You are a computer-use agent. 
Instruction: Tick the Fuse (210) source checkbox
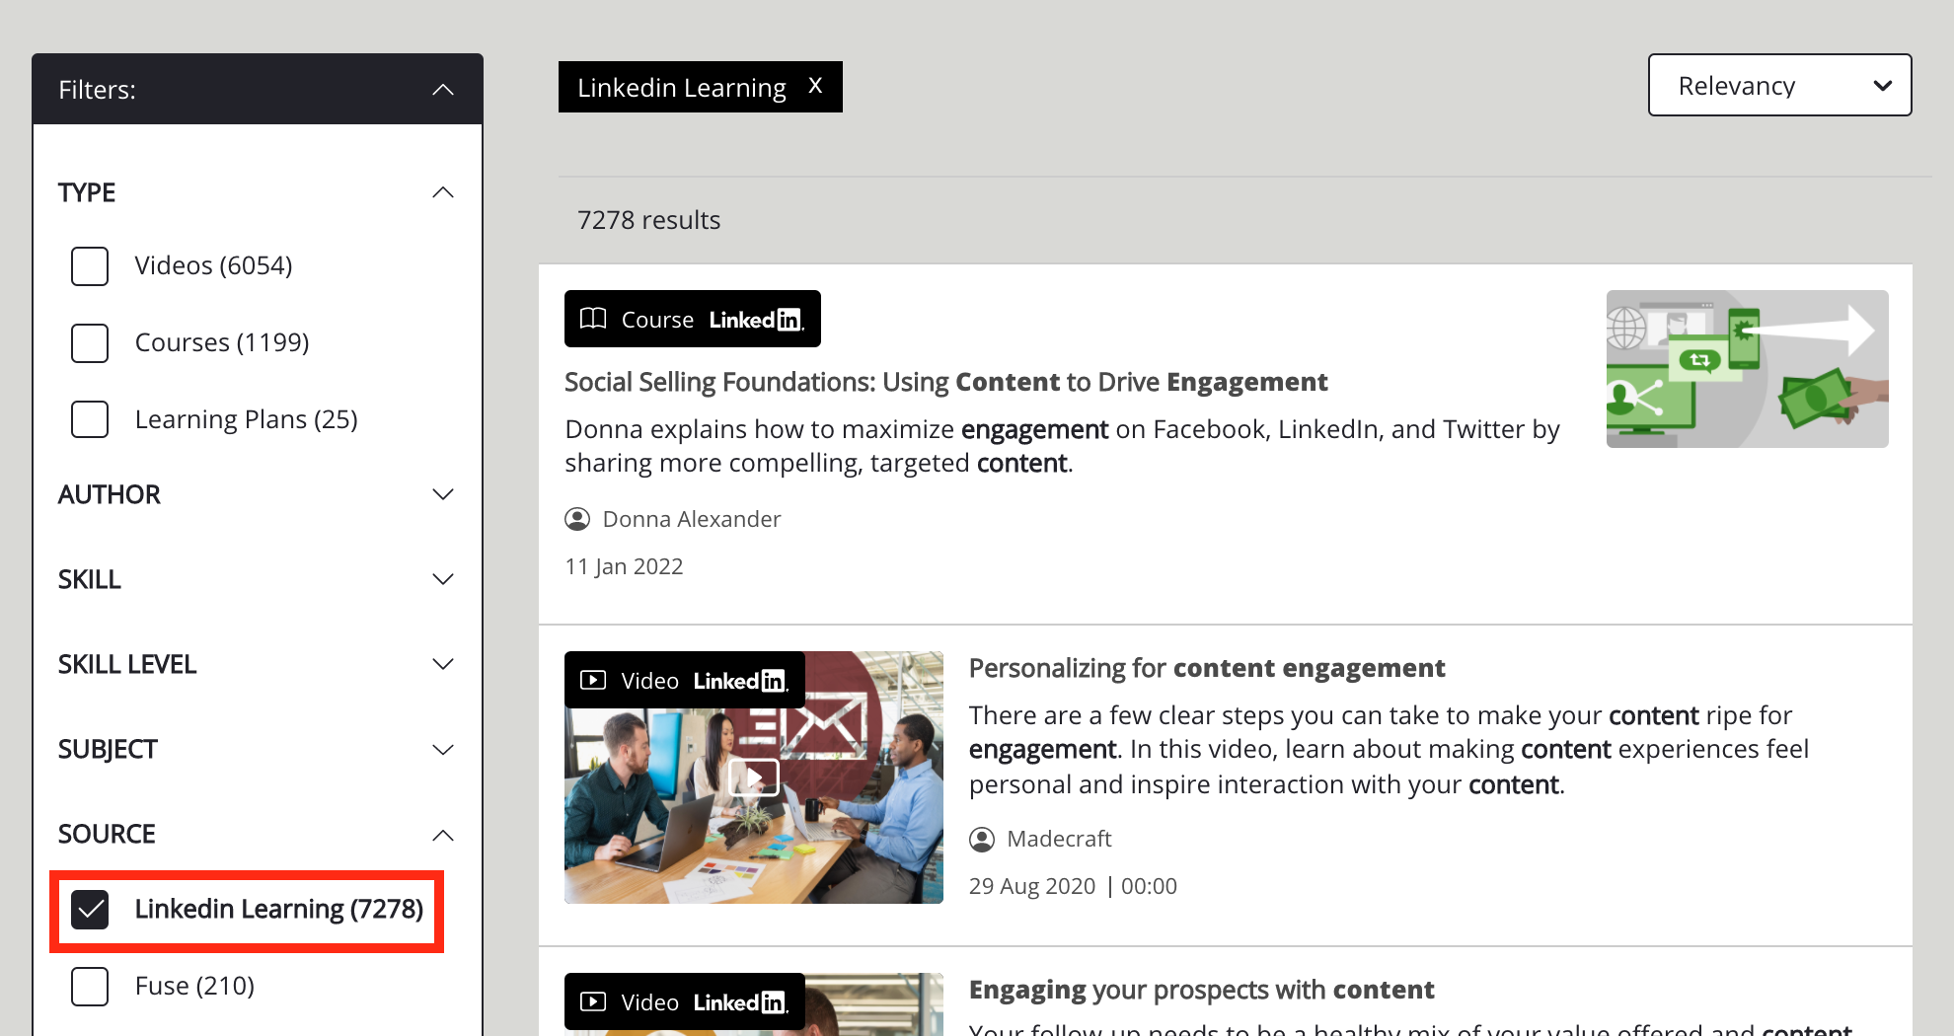[x=90, y=986]
